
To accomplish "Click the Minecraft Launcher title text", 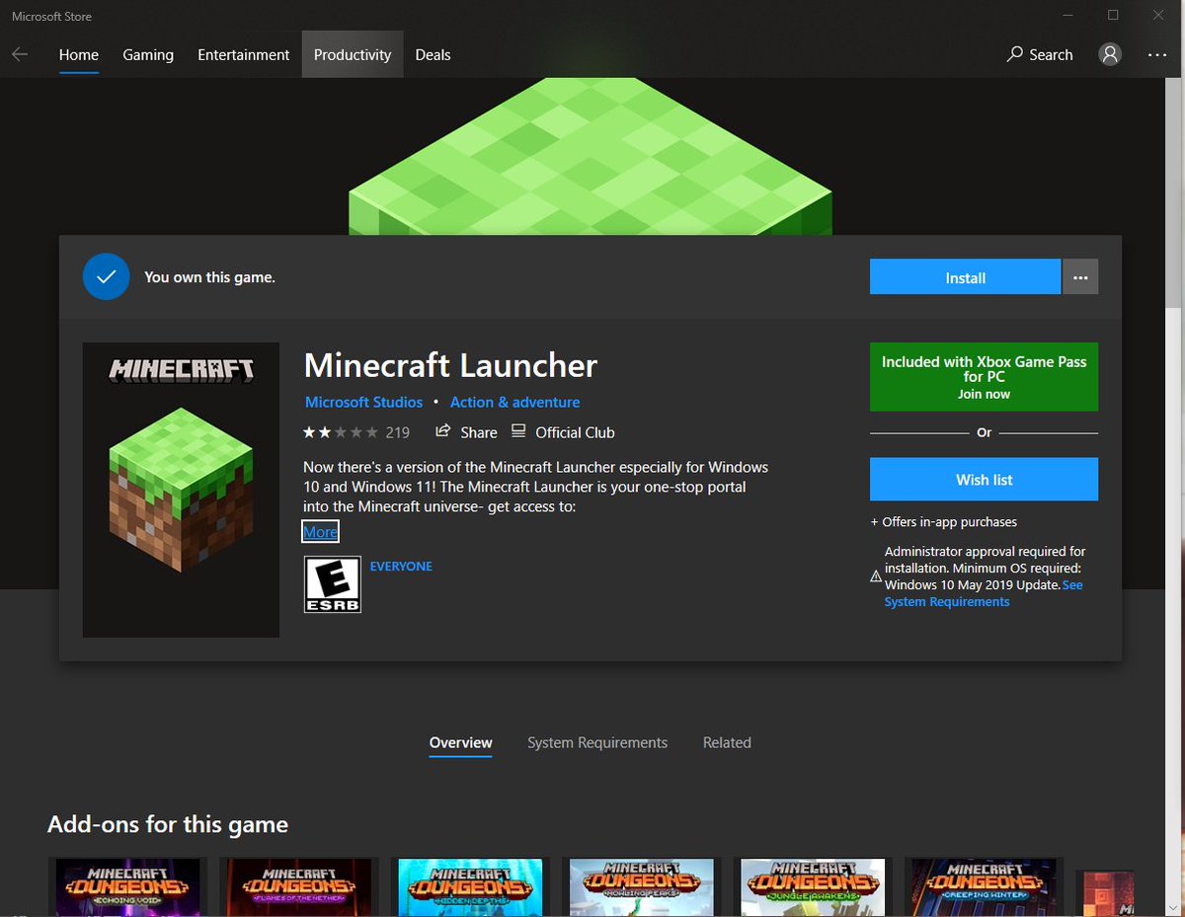I will 450,366.
